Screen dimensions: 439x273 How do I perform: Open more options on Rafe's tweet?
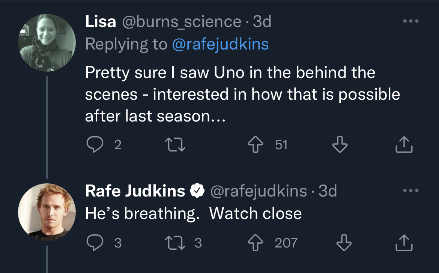(x=410, y=191)
